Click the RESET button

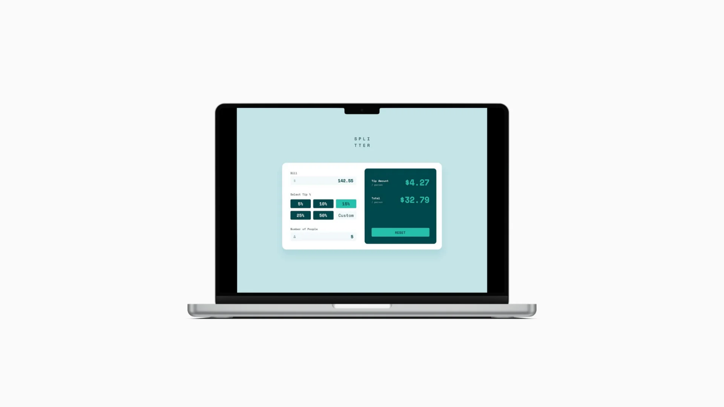pyautogui.click(x=400, y=233)
